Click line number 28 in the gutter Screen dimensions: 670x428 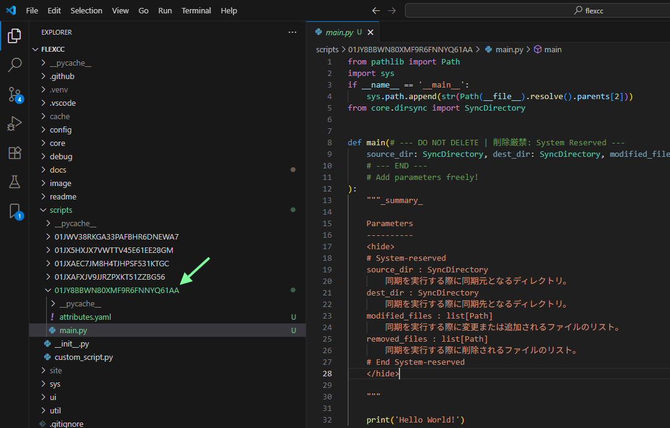327,374
